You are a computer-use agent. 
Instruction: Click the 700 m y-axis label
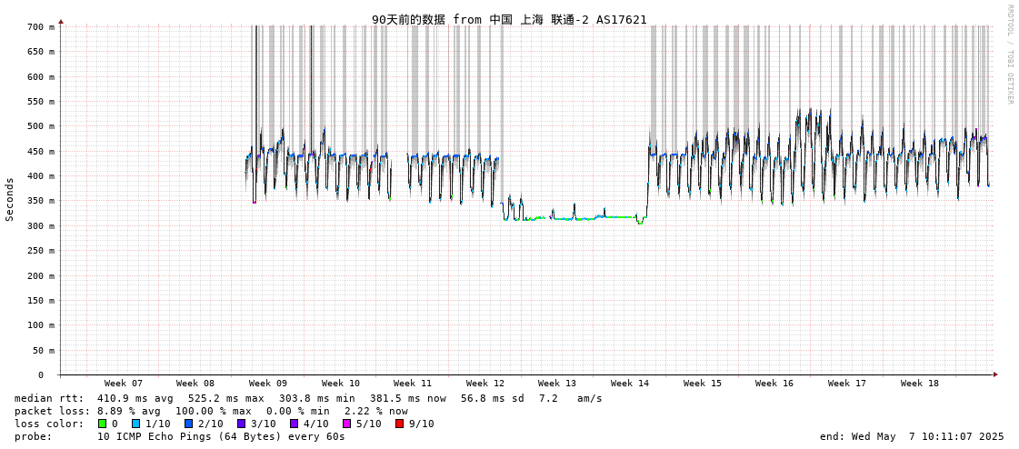click(41, 26)
